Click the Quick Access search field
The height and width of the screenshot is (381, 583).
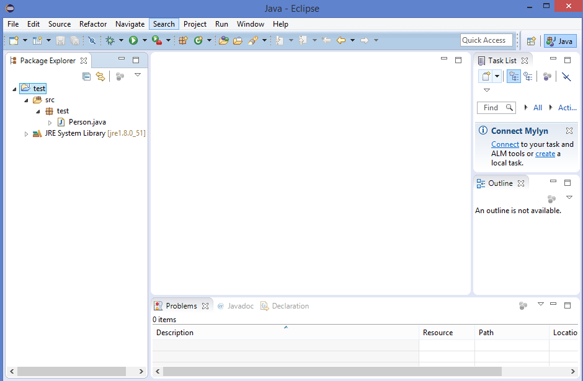pos(486,40)
